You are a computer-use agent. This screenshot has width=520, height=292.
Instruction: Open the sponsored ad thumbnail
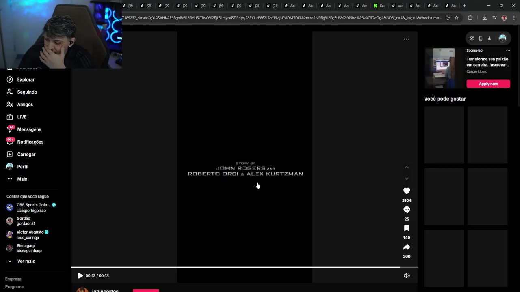coord(444,68)
